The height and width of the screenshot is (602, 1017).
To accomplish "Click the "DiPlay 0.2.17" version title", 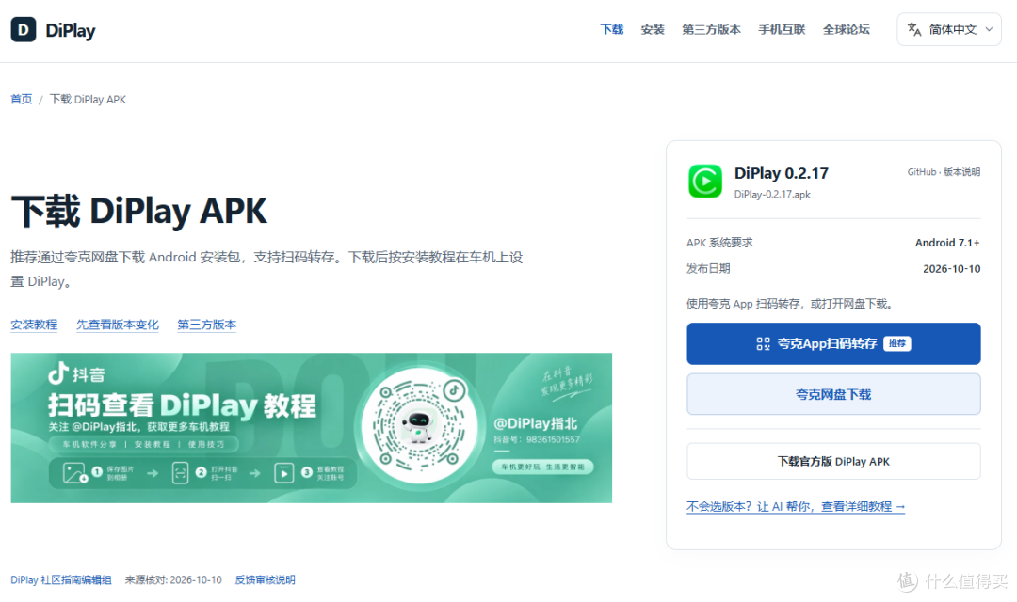I will click(x=781, y=173).
